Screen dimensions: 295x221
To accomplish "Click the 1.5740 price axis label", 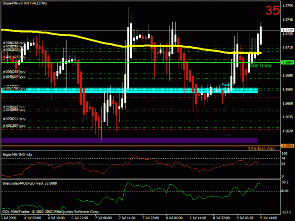I will coord(288,20).
